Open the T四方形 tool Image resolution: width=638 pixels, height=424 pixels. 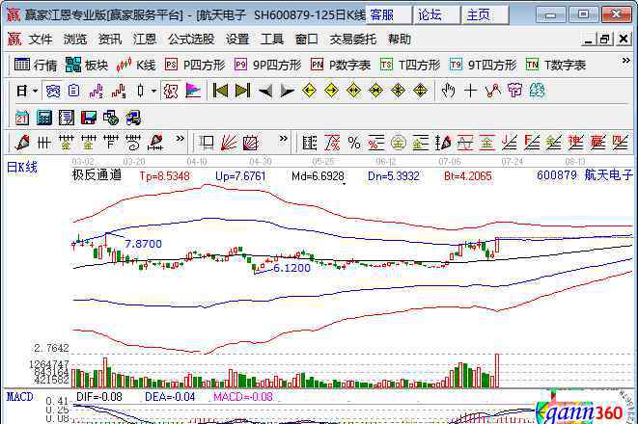tap(410, 65)
